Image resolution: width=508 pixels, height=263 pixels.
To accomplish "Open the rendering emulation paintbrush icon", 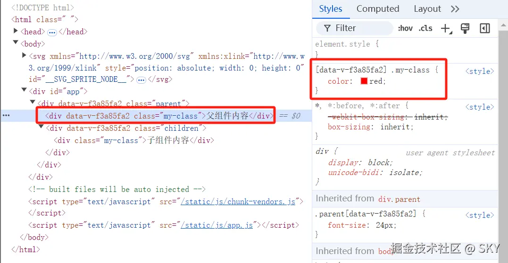I will coord(465,28).
